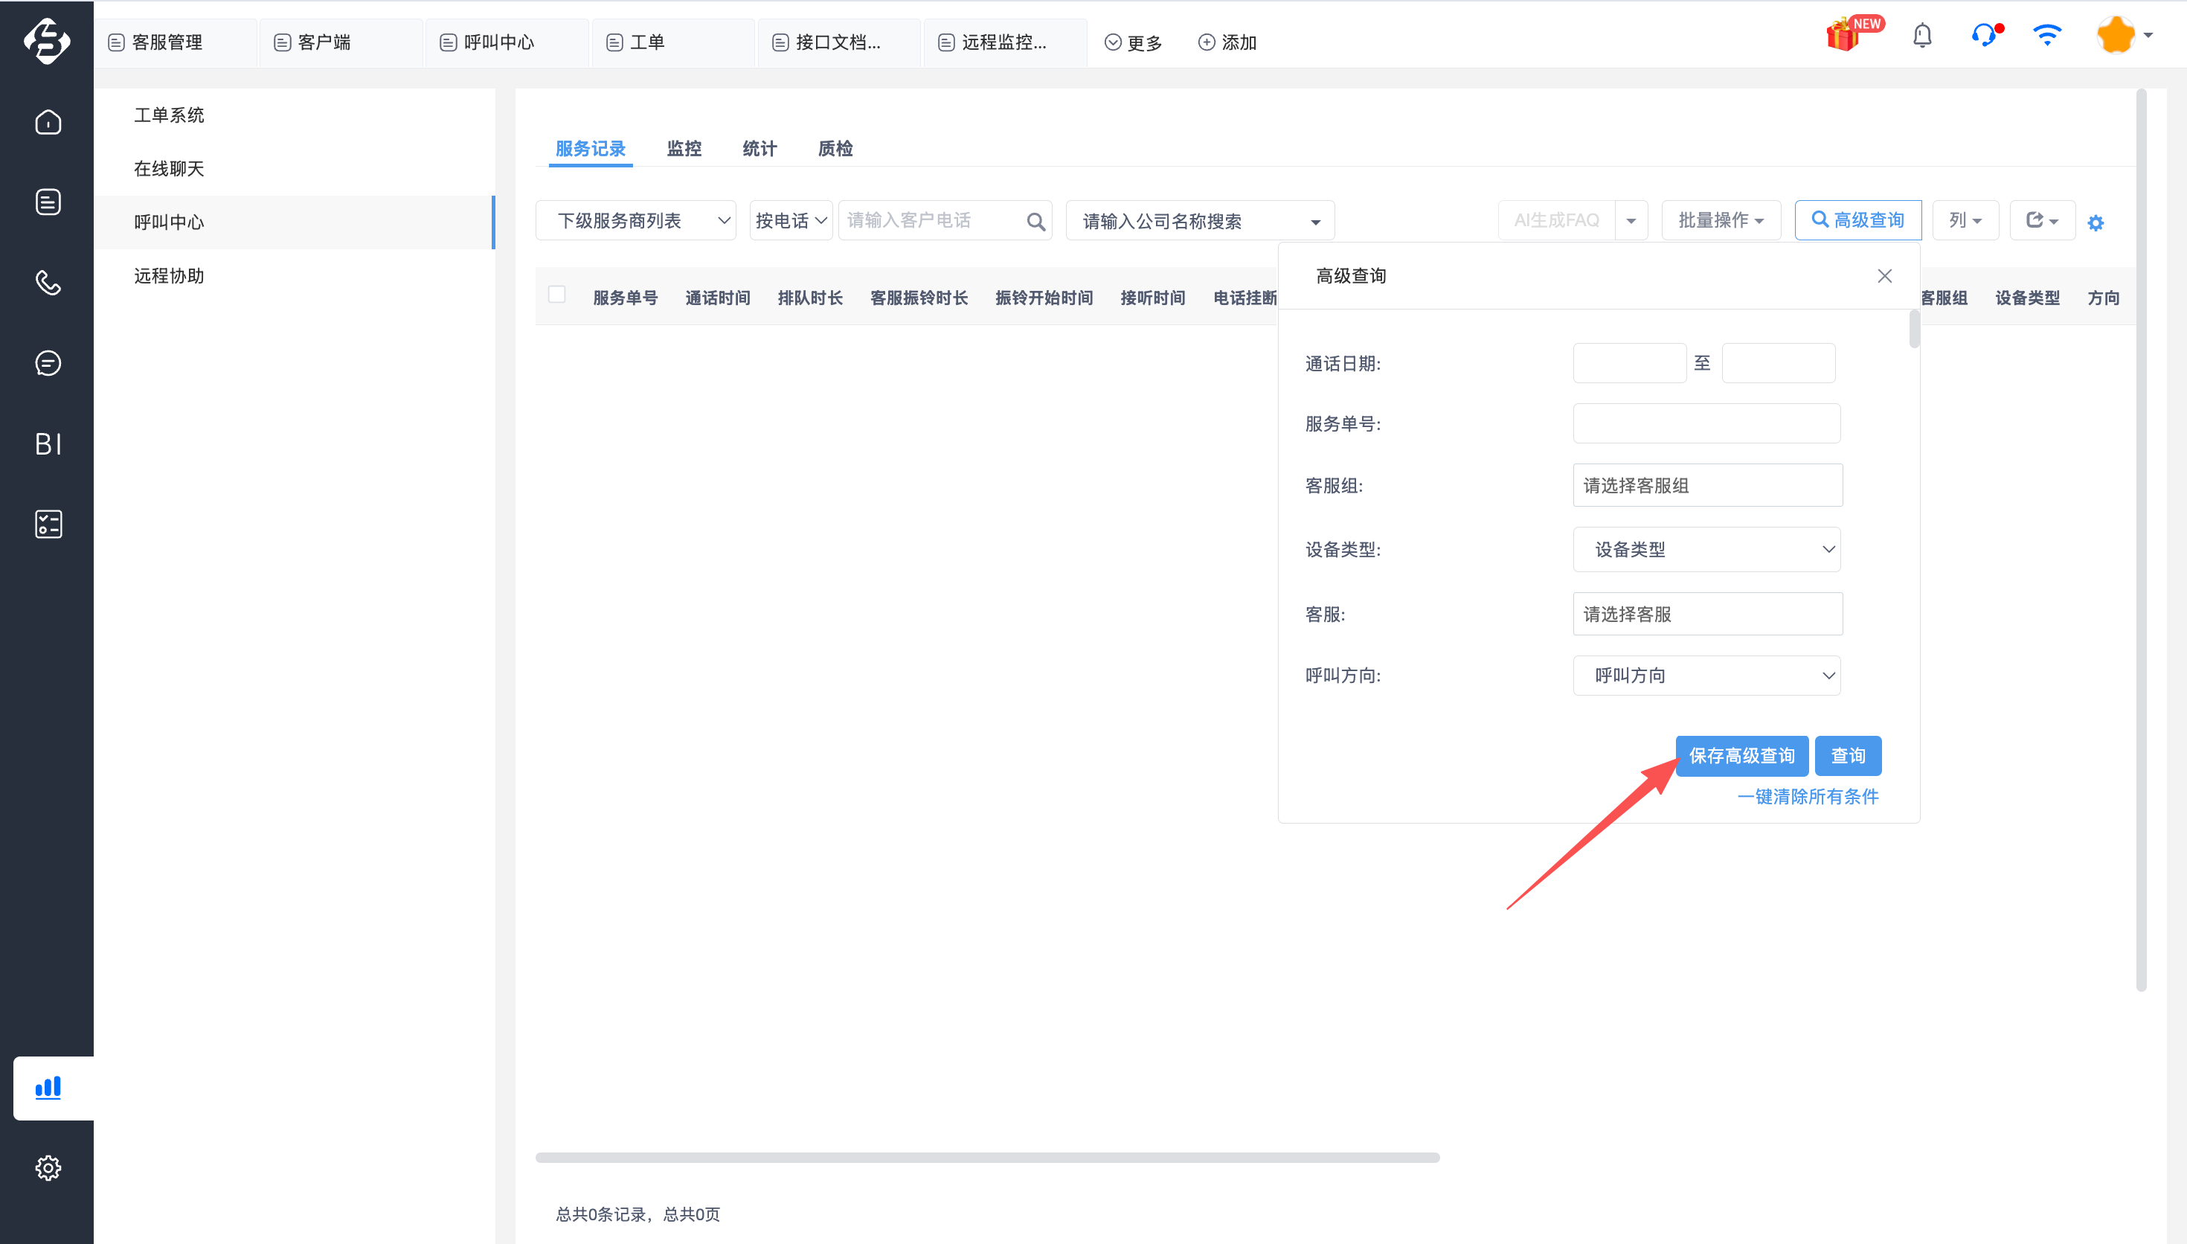Click the home icon in sidebar
2187x1244 pixels.
[48, 122]
